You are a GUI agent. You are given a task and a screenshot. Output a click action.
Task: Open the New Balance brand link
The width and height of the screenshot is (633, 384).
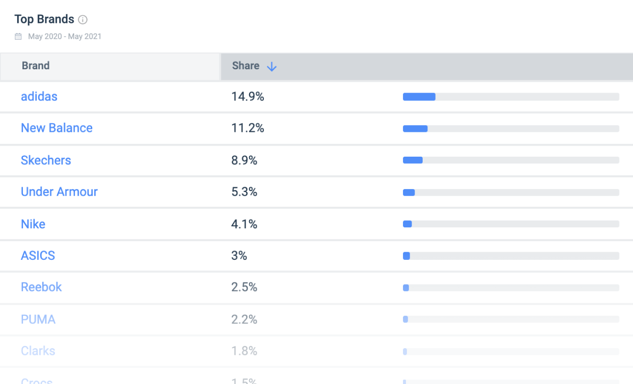click(57, 128)
